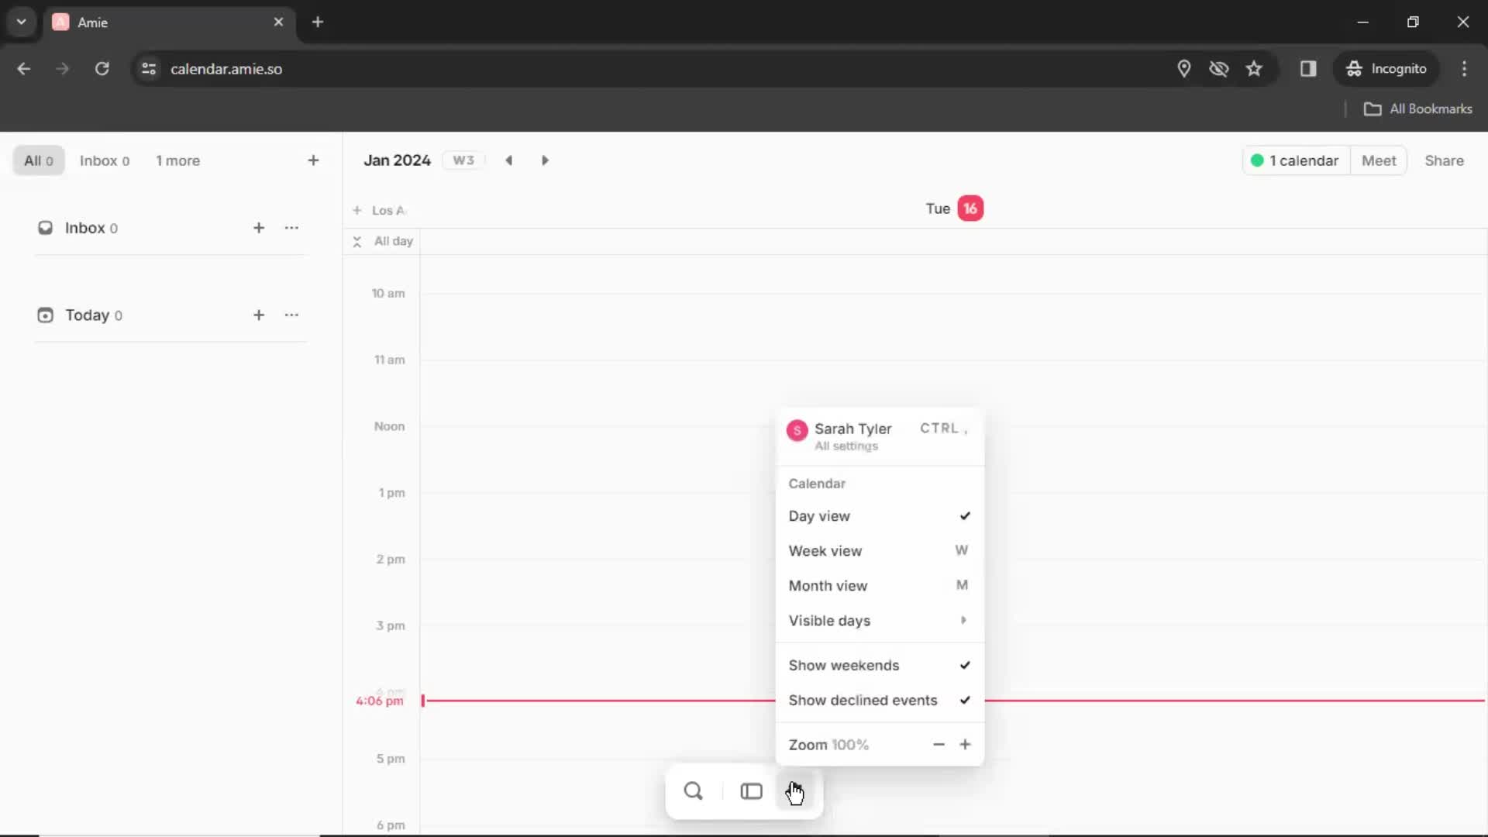Click the Split view icon in bottom toolbar
This screenshot has height=837, width=1488.
(x=751, y=790)
